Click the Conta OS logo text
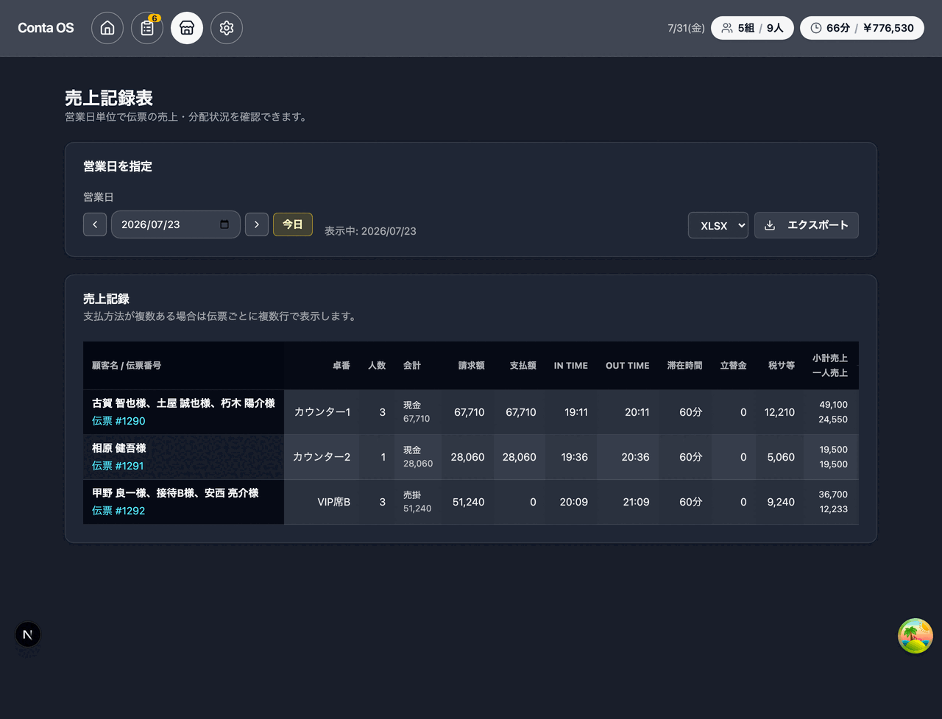 [46, 28]
